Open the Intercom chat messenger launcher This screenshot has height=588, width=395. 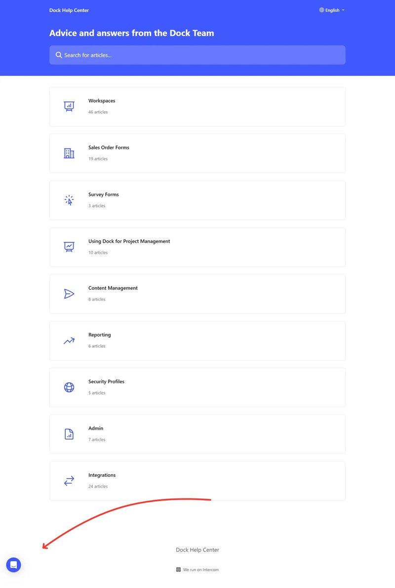[13, 565]
